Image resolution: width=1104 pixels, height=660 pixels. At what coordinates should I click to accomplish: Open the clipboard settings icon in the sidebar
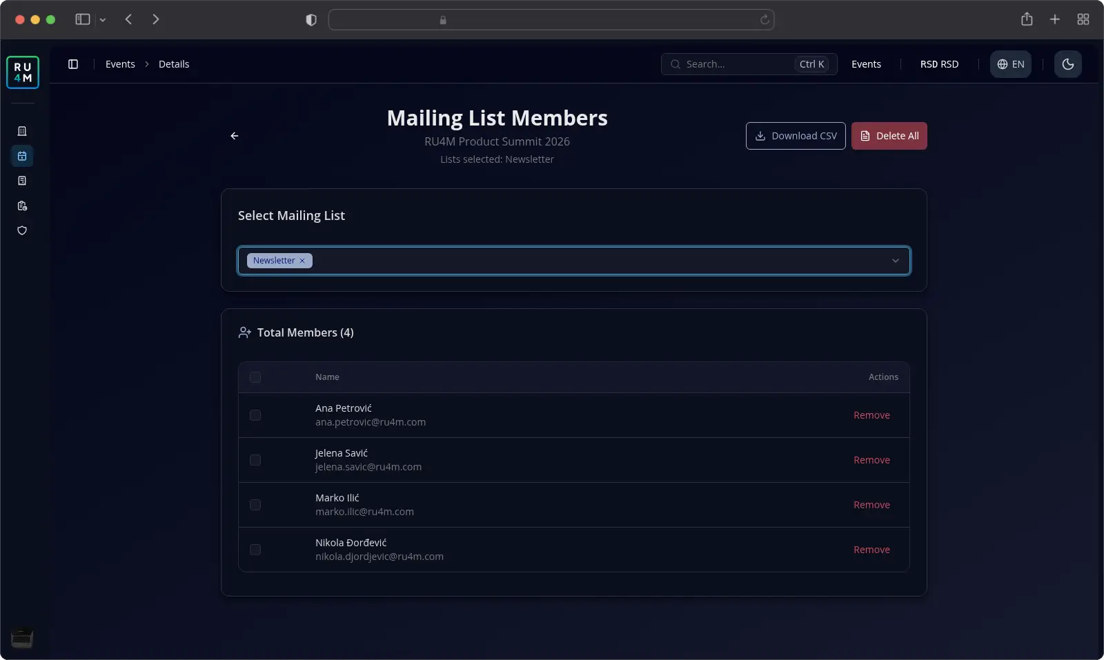click(22, 206)
